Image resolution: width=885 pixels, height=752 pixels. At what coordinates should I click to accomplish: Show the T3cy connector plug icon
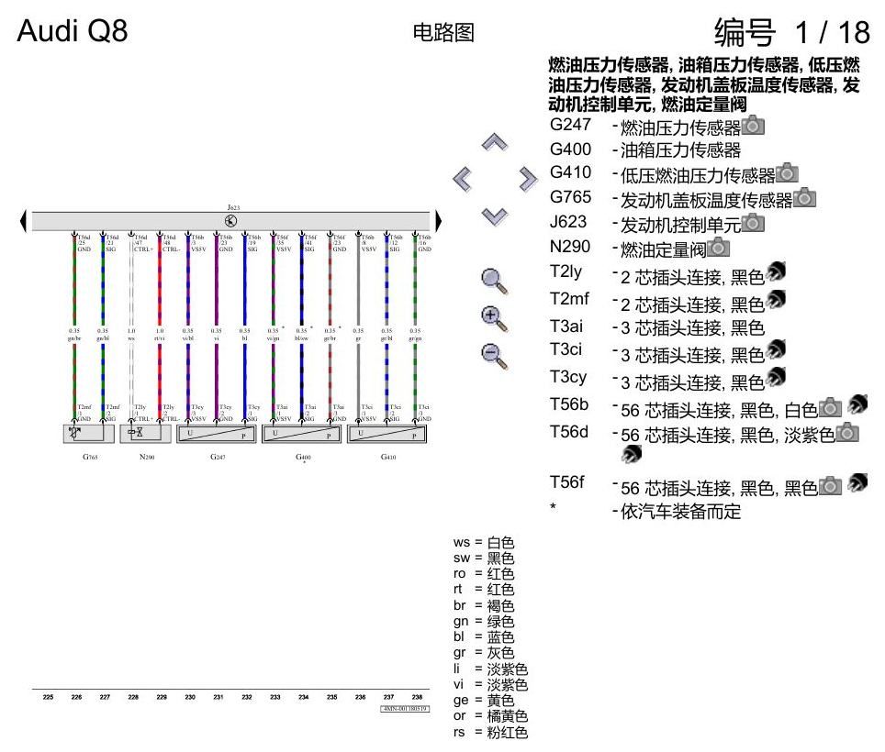click(x=776, y=377)
